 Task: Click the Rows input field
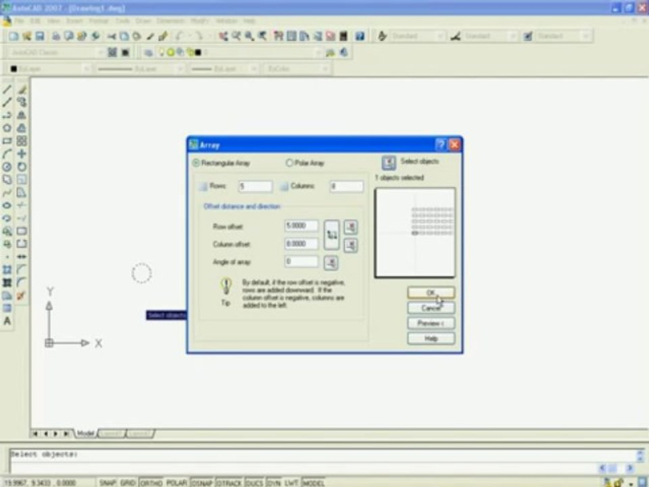click(x=256, y=187)
